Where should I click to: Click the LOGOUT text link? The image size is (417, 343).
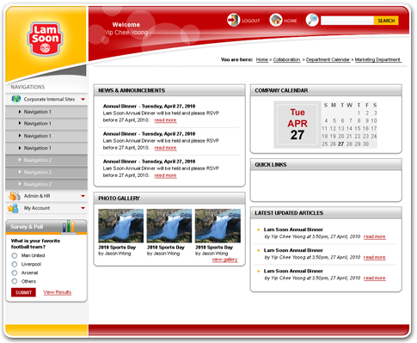251,21
